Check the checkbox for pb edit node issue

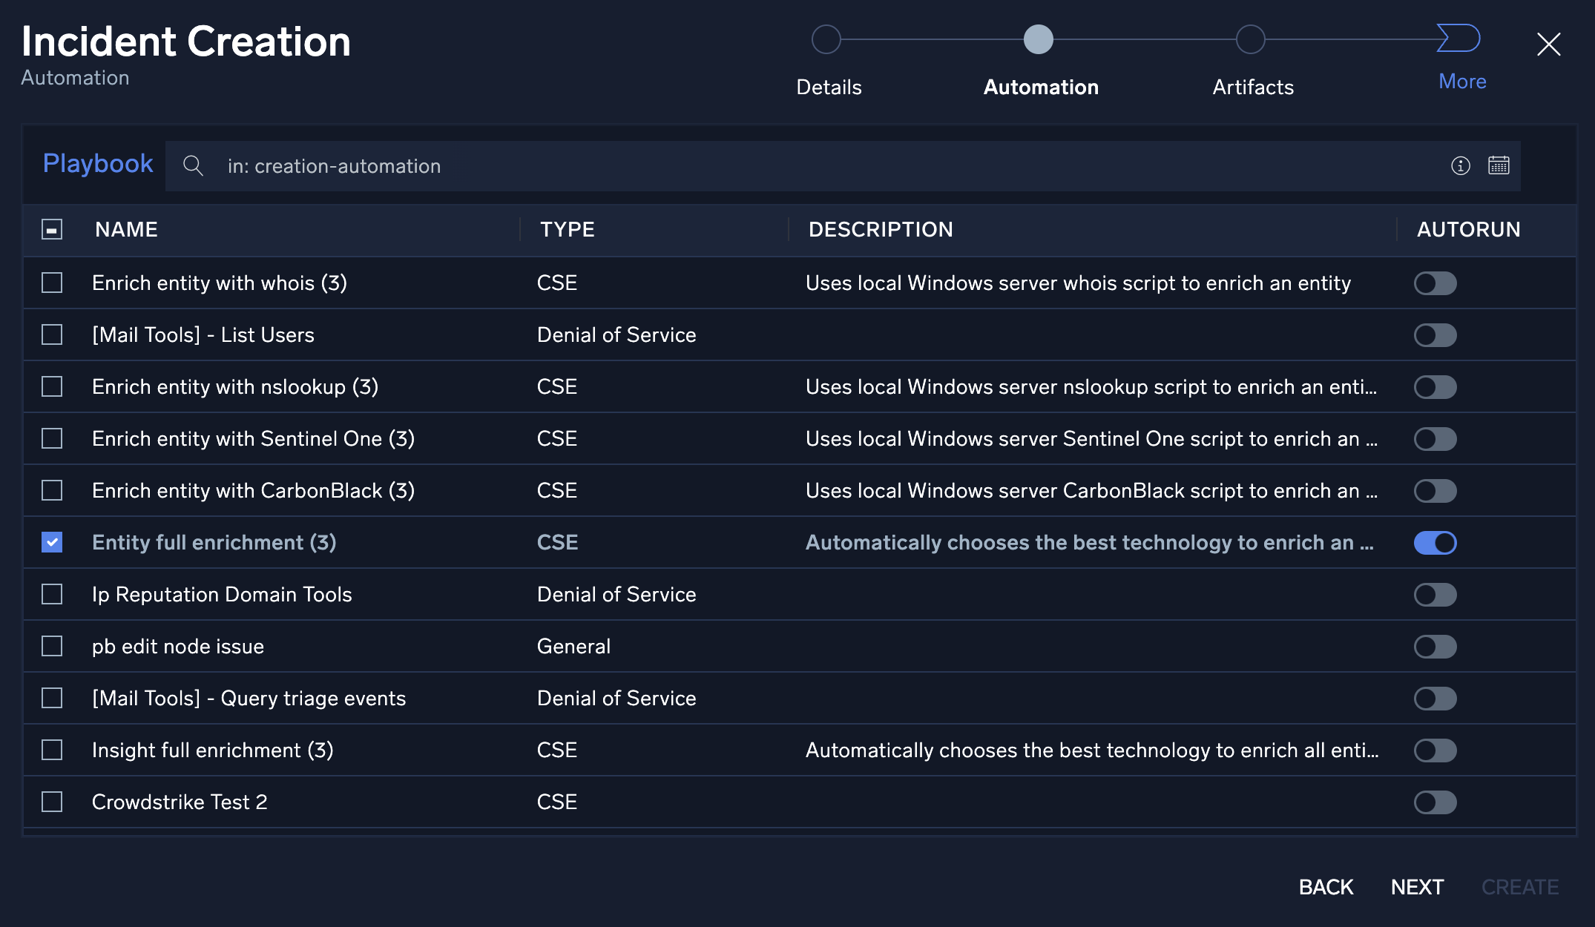[52, 646]
